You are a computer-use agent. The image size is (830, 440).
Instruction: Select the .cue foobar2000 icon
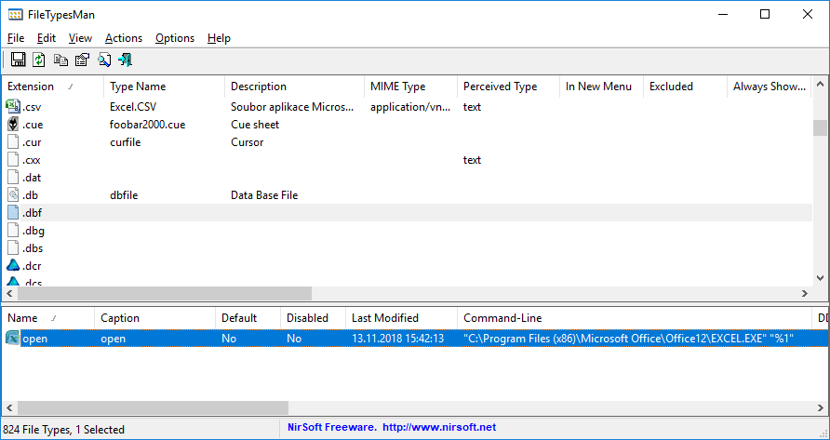(14, 125)
